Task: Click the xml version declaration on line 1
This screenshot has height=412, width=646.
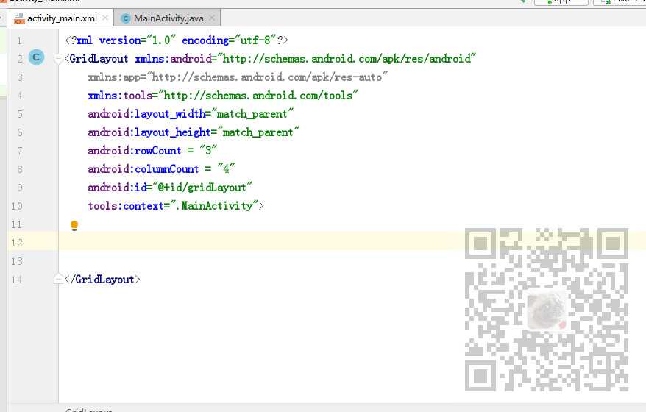Action: (177, 40)
